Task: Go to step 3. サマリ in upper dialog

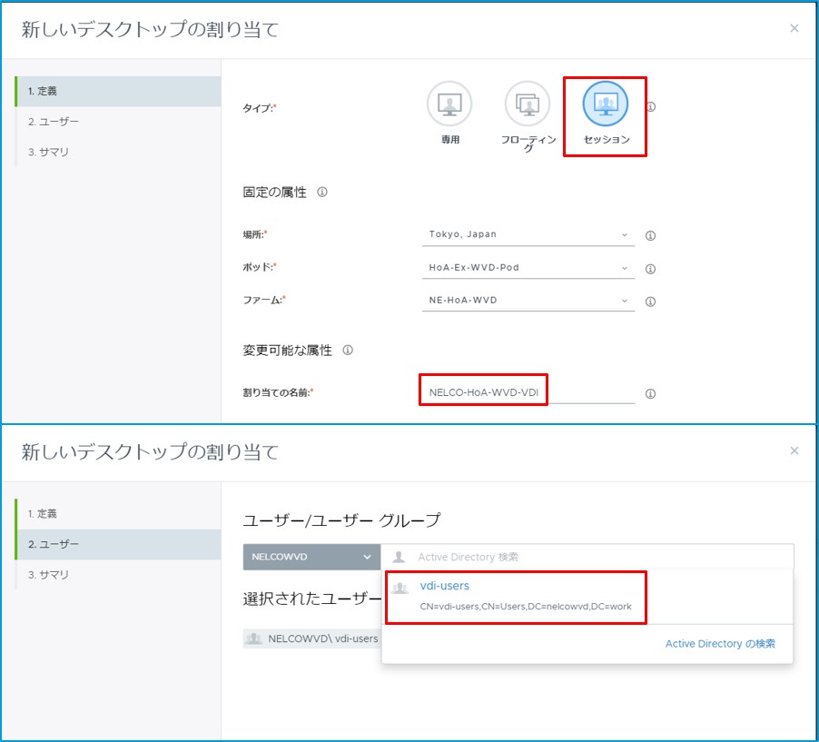Action: [x=119, y=152]
